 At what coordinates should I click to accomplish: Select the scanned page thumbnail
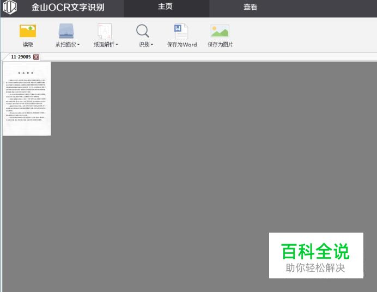27,99
